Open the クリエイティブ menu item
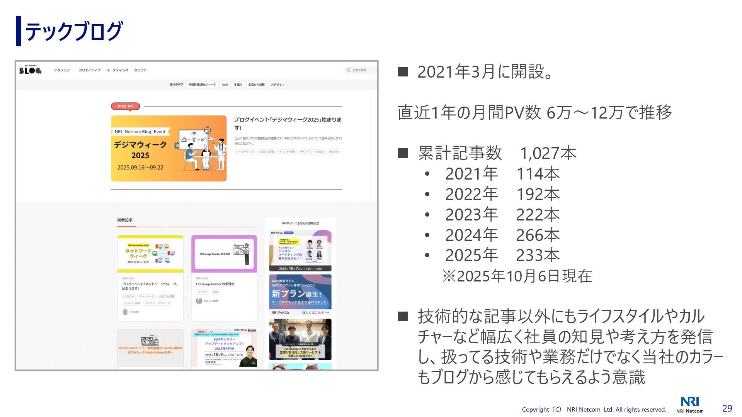 click(89, 70)
